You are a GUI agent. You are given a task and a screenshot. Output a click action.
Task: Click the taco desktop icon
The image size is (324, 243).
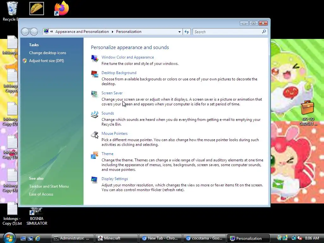[37, 9]
